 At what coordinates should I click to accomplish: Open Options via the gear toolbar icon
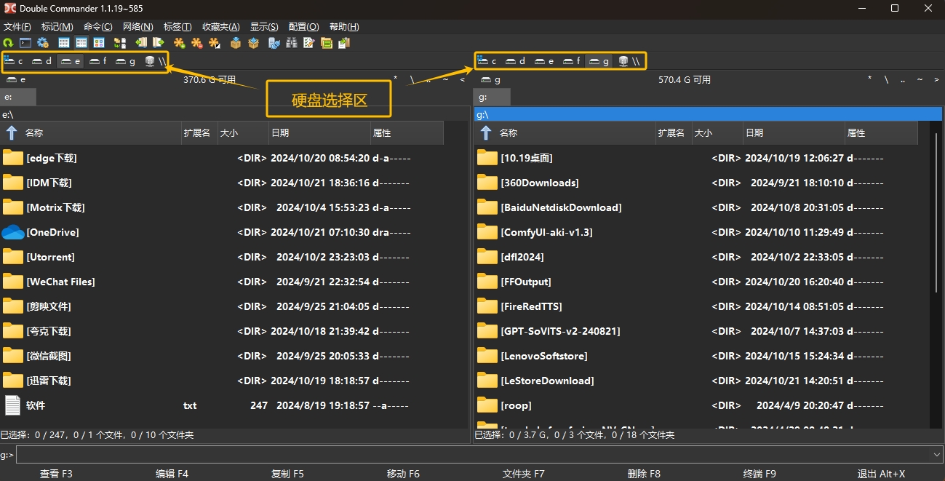pos(43,43)
